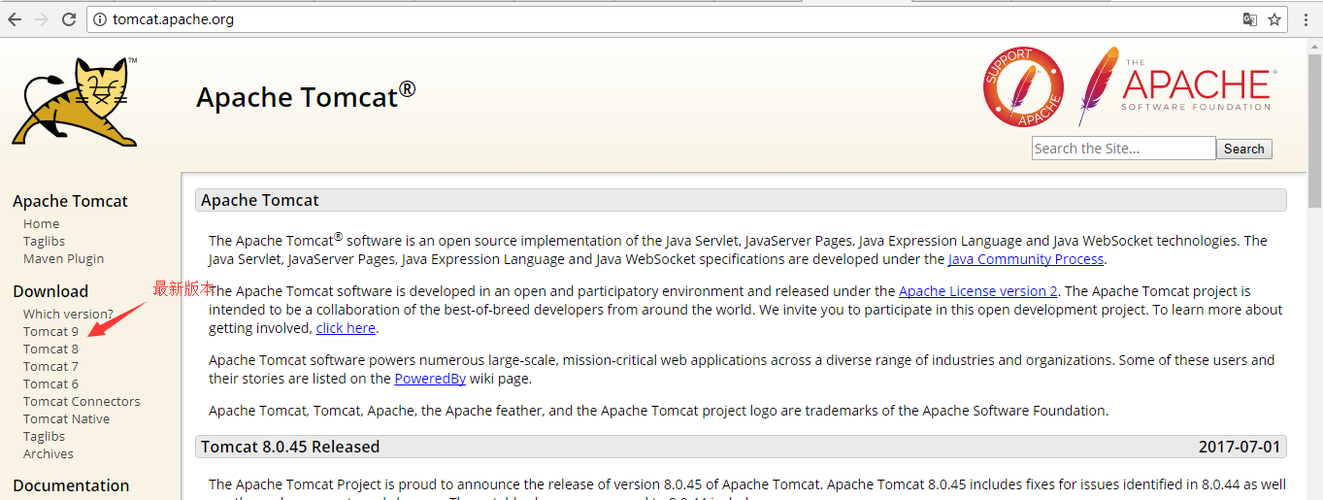Viewport: 1323px width, 500px height.
Task: Open the translate page icon
Action: [1250, 19]
